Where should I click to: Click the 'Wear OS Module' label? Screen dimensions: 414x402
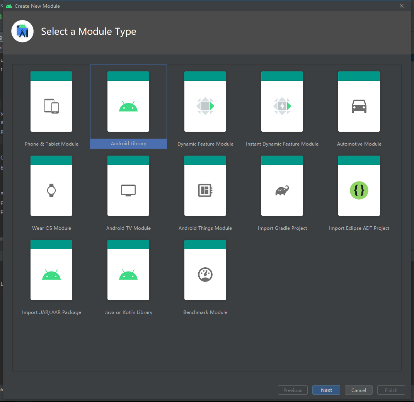click(x=51, y=228)
